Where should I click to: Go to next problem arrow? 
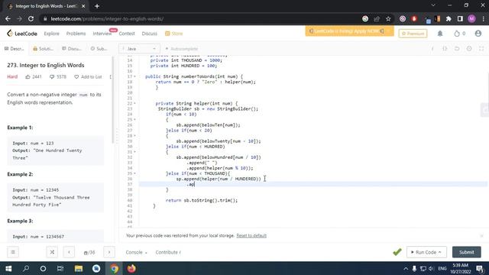click(109, 252)
